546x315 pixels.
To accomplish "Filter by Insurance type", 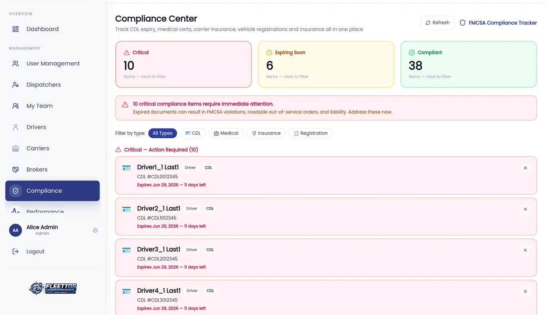I will [266, 133].
